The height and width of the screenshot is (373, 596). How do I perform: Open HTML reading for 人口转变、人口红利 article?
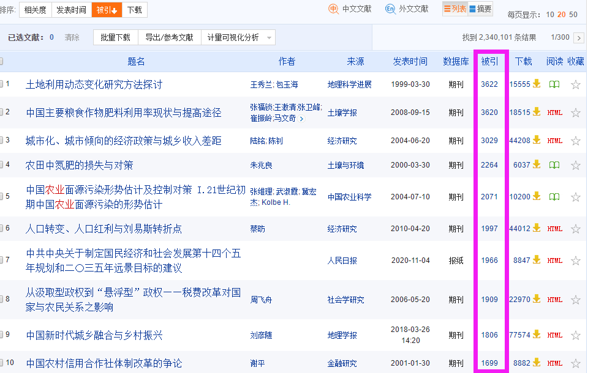pyautogui.click(x=556, y=228)
